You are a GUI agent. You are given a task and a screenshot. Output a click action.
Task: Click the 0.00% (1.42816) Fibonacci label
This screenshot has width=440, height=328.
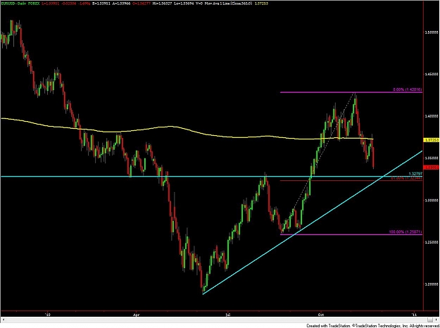point(408,89)
